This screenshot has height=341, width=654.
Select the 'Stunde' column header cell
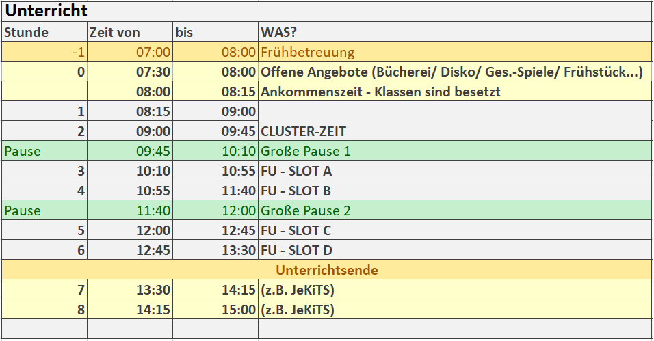[44, 32]
